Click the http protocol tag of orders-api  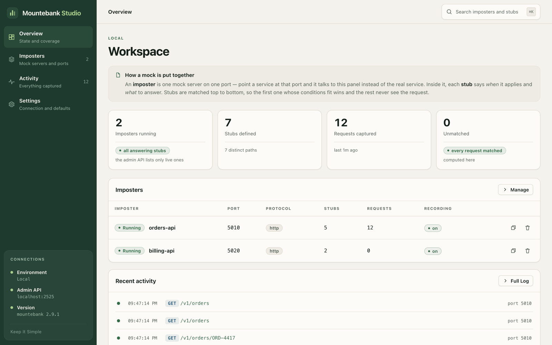274,228
